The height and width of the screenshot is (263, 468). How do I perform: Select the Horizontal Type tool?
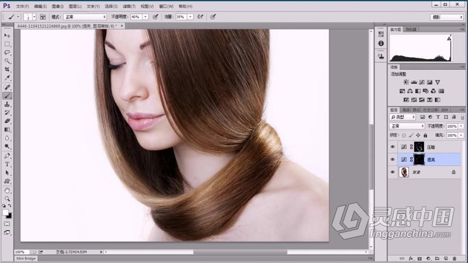[x=7, y=165]
